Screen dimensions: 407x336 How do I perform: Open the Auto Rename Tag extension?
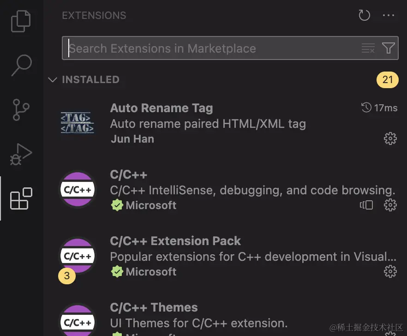(162, 108)
